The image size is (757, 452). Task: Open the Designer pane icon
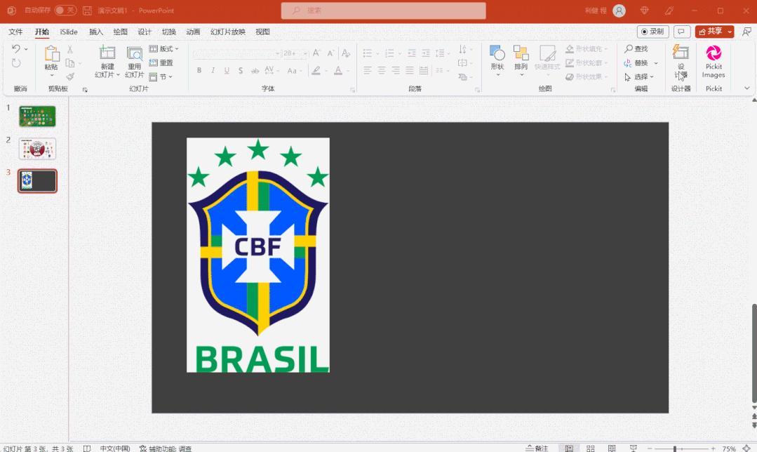[681, 52]
